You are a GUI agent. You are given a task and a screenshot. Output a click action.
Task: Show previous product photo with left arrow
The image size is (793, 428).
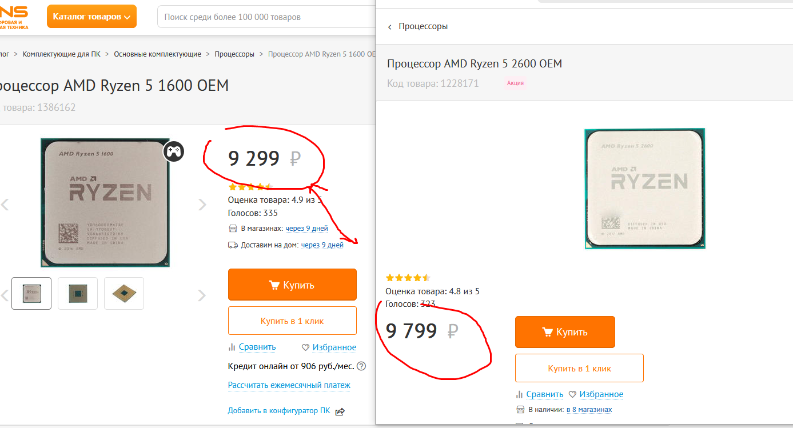point(5,205)
